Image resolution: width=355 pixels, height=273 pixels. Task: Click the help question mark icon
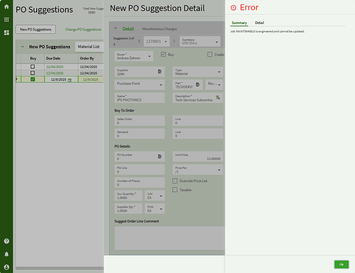pyautogui.click(x=7, y=241)
